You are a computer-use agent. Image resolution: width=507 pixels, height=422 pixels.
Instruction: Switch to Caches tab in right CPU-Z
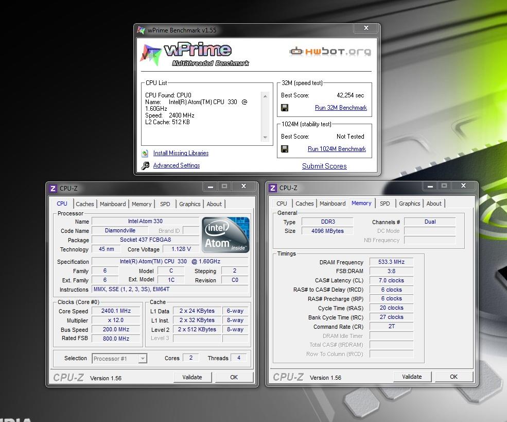pyautogui.click(x=305, y=204)
